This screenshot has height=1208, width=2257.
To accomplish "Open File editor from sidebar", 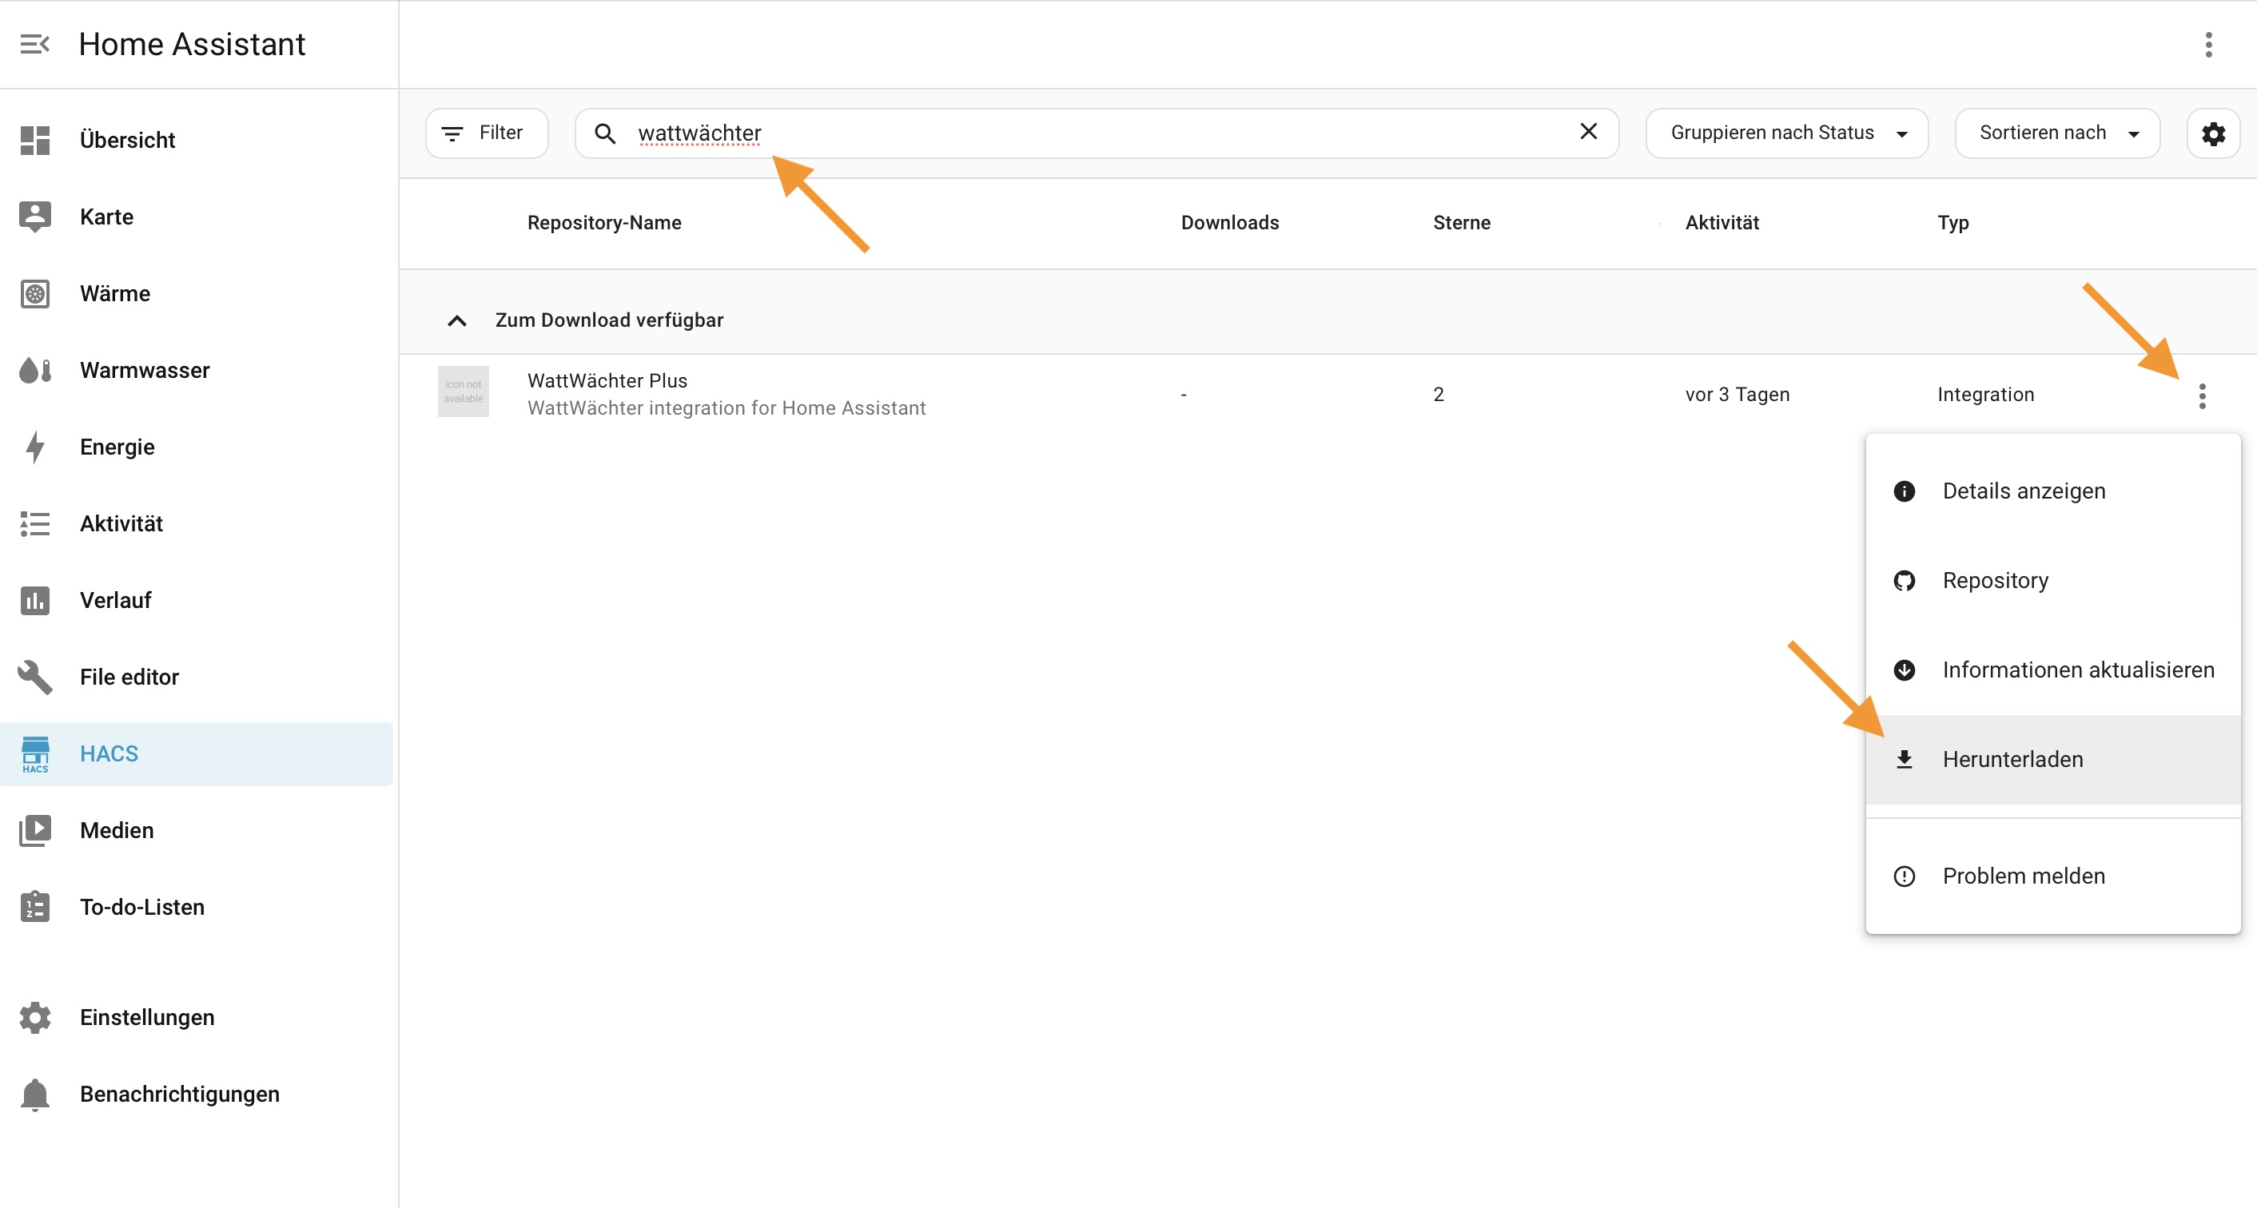I will coord(129,676).
